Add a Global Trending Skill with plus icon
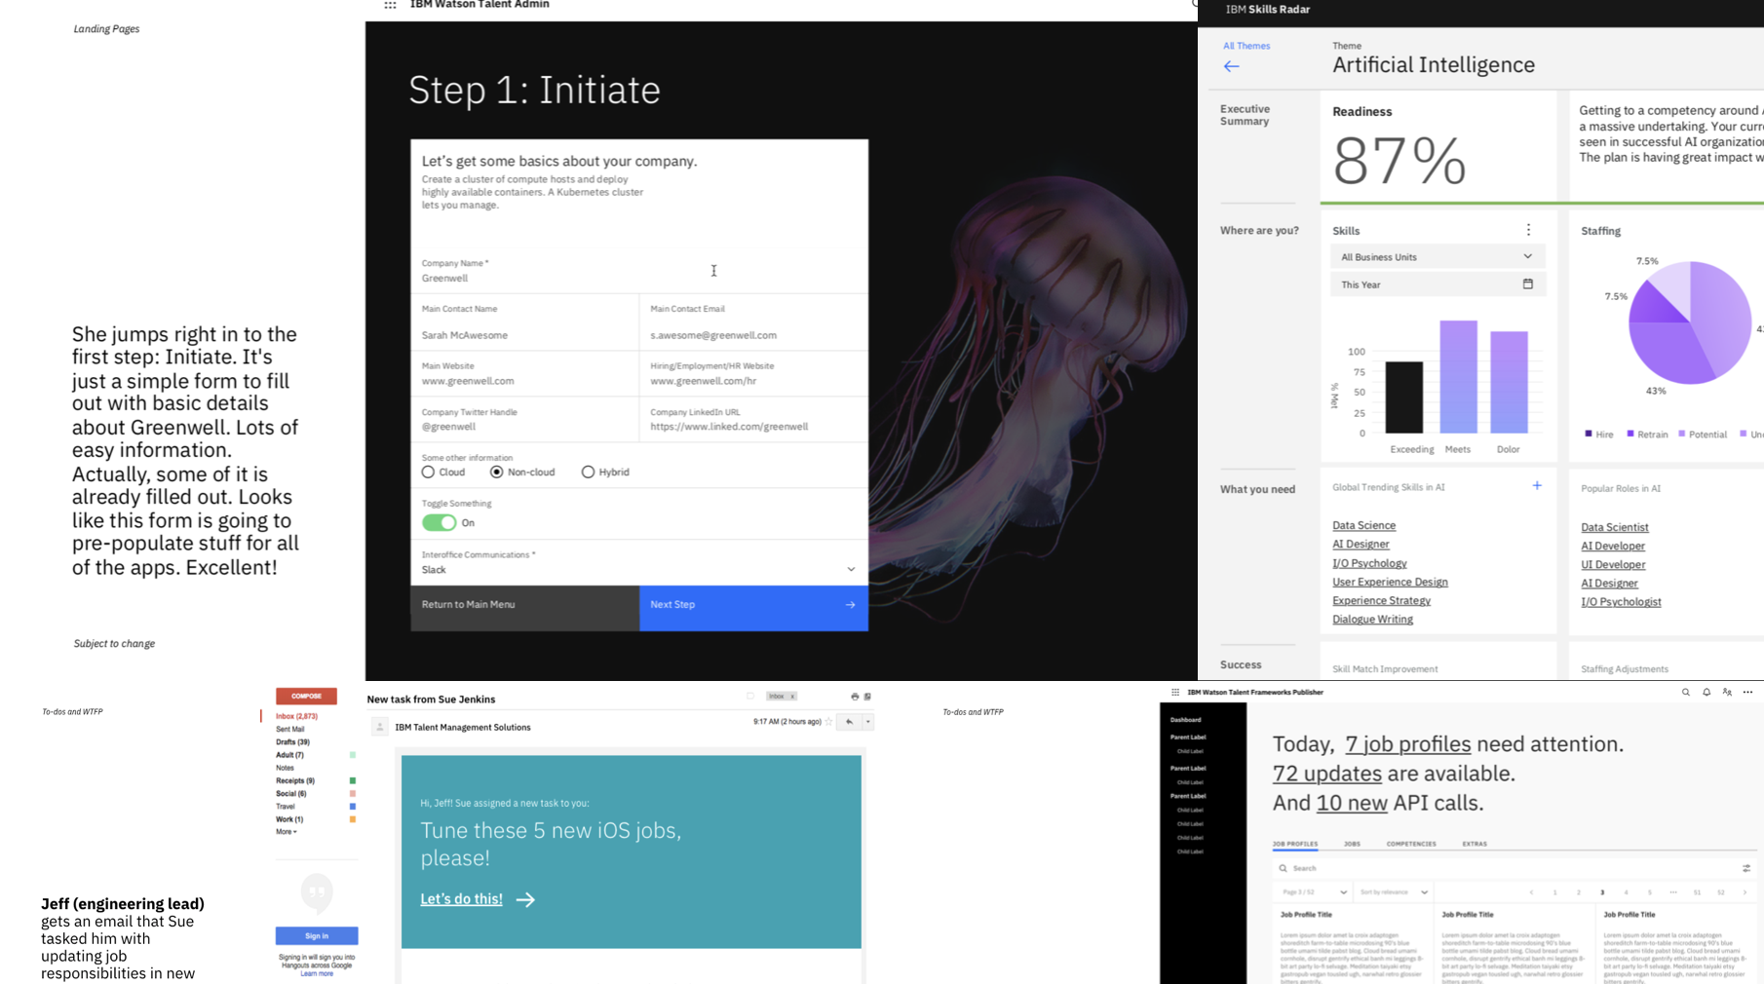The height and width of the screenshot is (984, 1764). [x=1537, y=485]
